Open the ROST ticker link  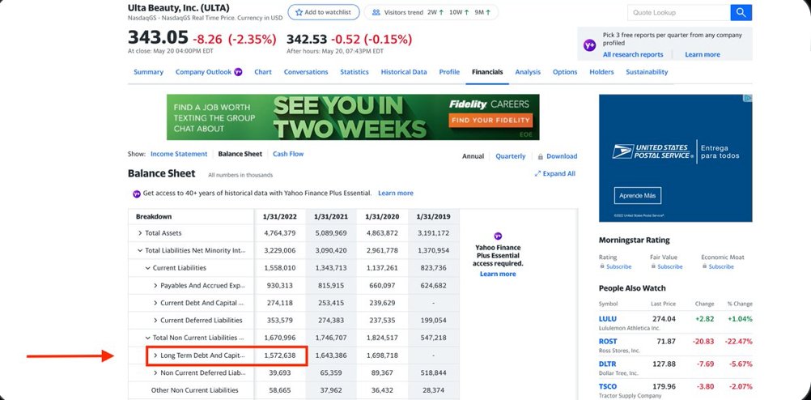click(608, 342)
